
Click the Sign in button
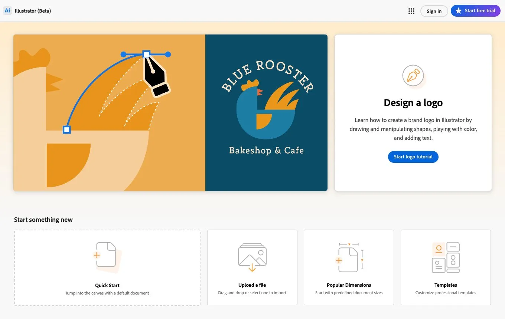[x=434, y=11]
